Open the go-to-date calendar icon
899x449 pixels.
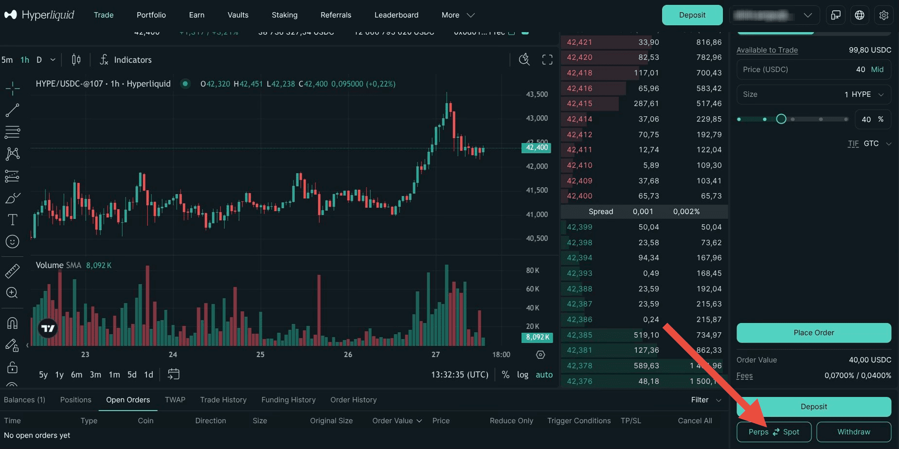[x=174, y=374]
